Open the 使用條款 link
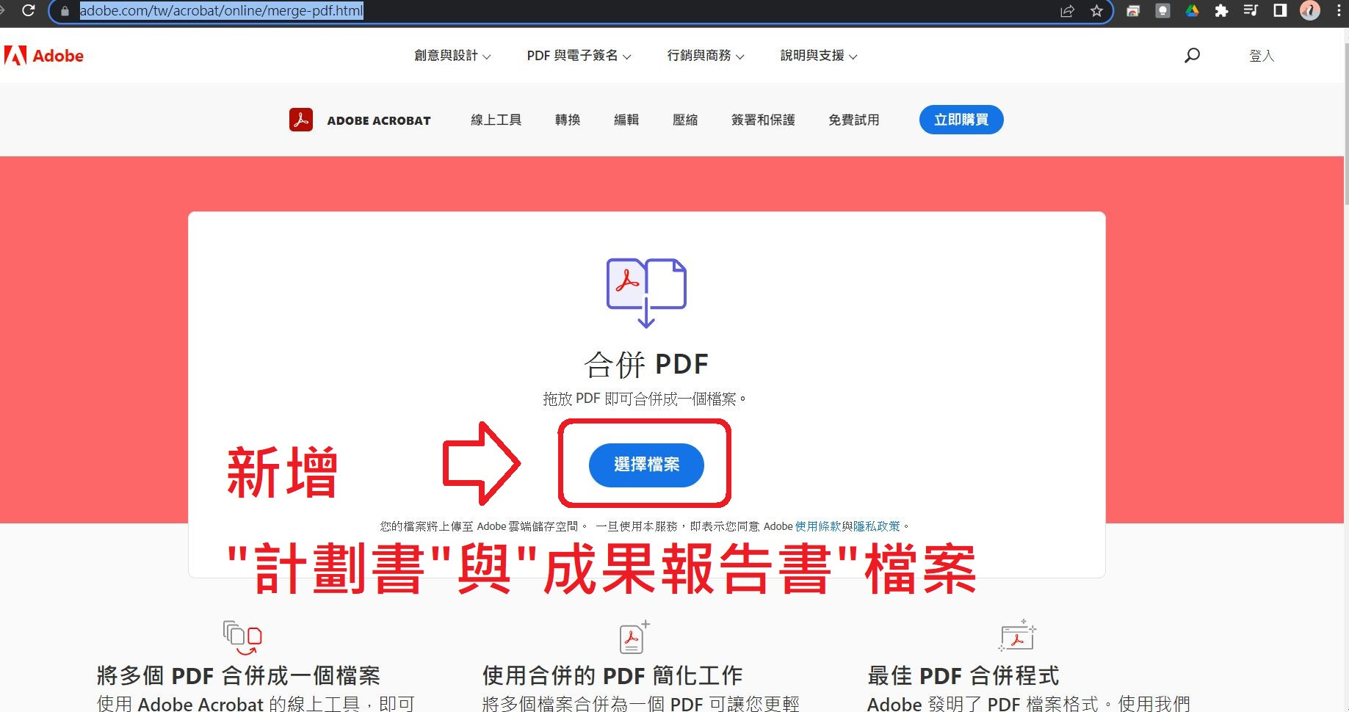 point(818,526)
